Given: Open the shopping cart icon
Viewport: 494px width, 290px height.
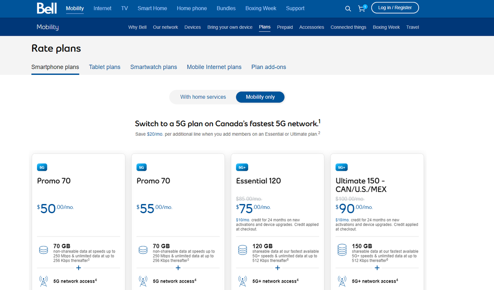Looking at the screenshot, I should pos(362,8).
